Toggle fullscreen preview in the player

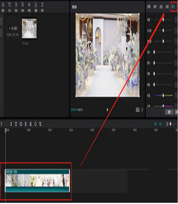click(142, 110)
